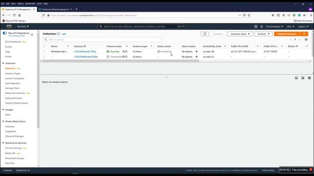Open table preferences gear icon

click(306, 40)
